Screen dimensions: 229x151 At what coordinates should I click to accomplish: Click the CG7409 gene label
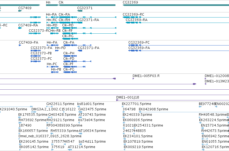point(25,8)
